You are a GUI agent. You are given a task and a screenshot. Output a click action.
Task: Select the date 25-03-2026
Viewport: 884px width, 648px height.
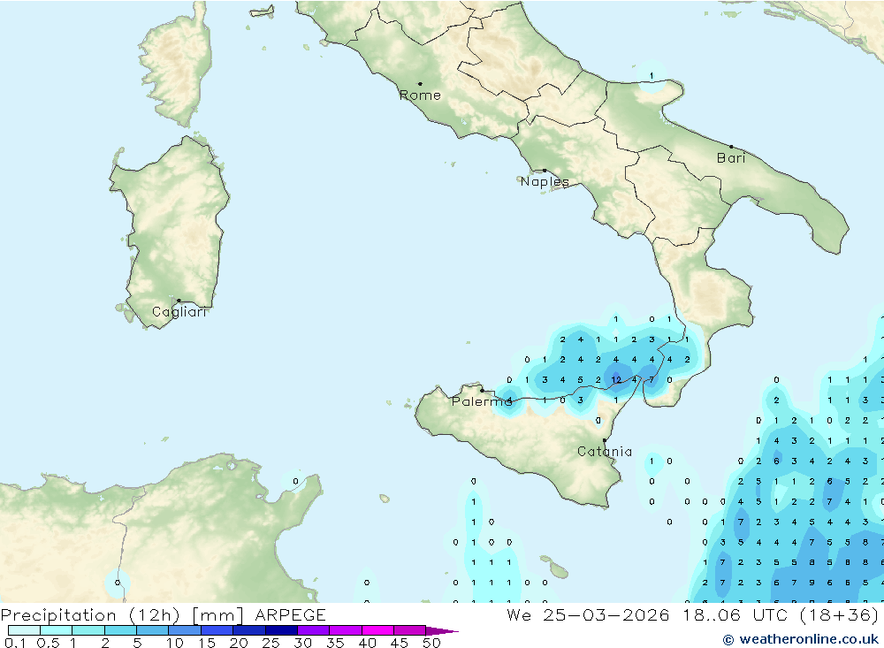pyautogui.click(x=606, y=614)
